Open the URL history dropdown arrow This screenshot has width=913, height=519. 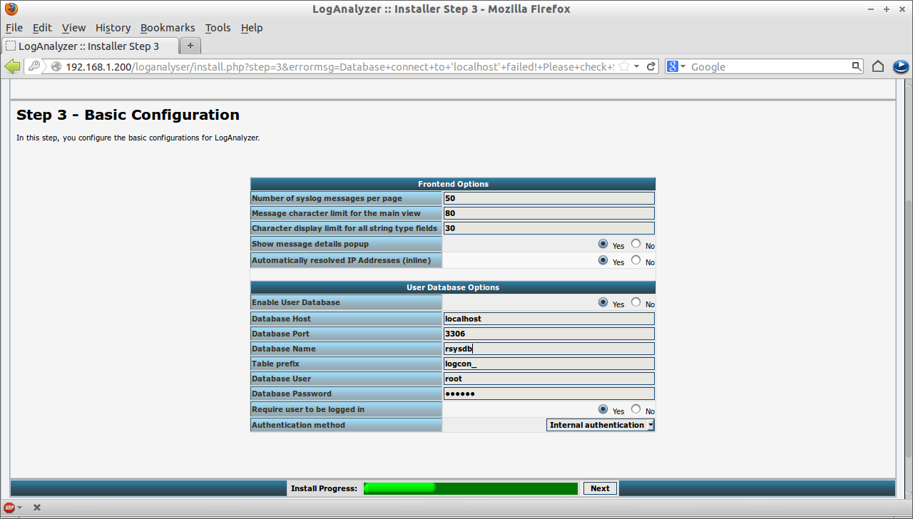click(636, 66)
